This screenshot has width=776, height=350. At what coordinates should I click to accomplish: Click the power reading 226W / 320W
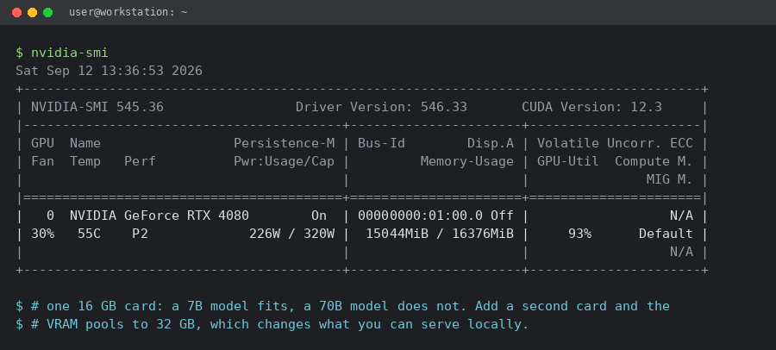(292, 234)
